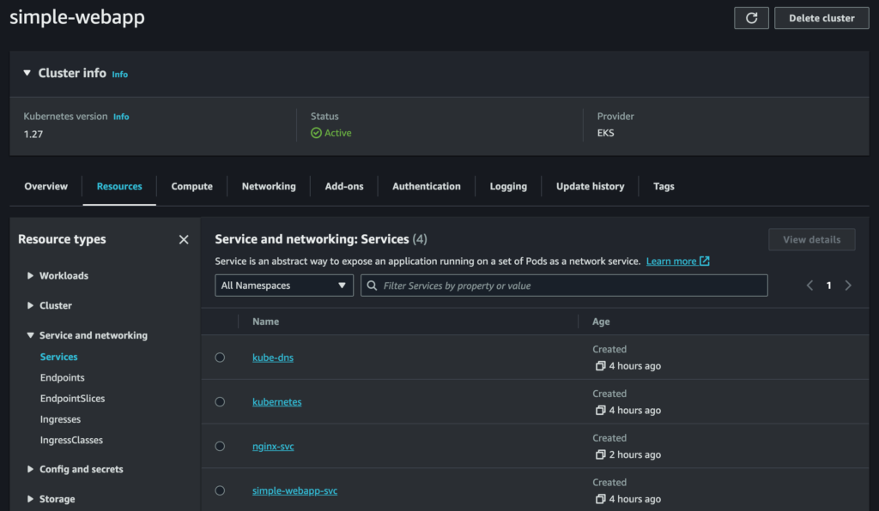The width and height of the screenshot is (879, 511).
Task: Select Ingresses in the sidebar
Action: [60, 419]
